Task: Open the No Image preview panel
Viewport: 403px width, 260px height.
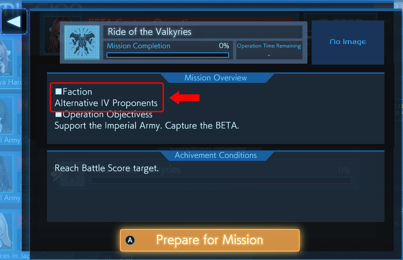Action: click(x=348, y=42)
